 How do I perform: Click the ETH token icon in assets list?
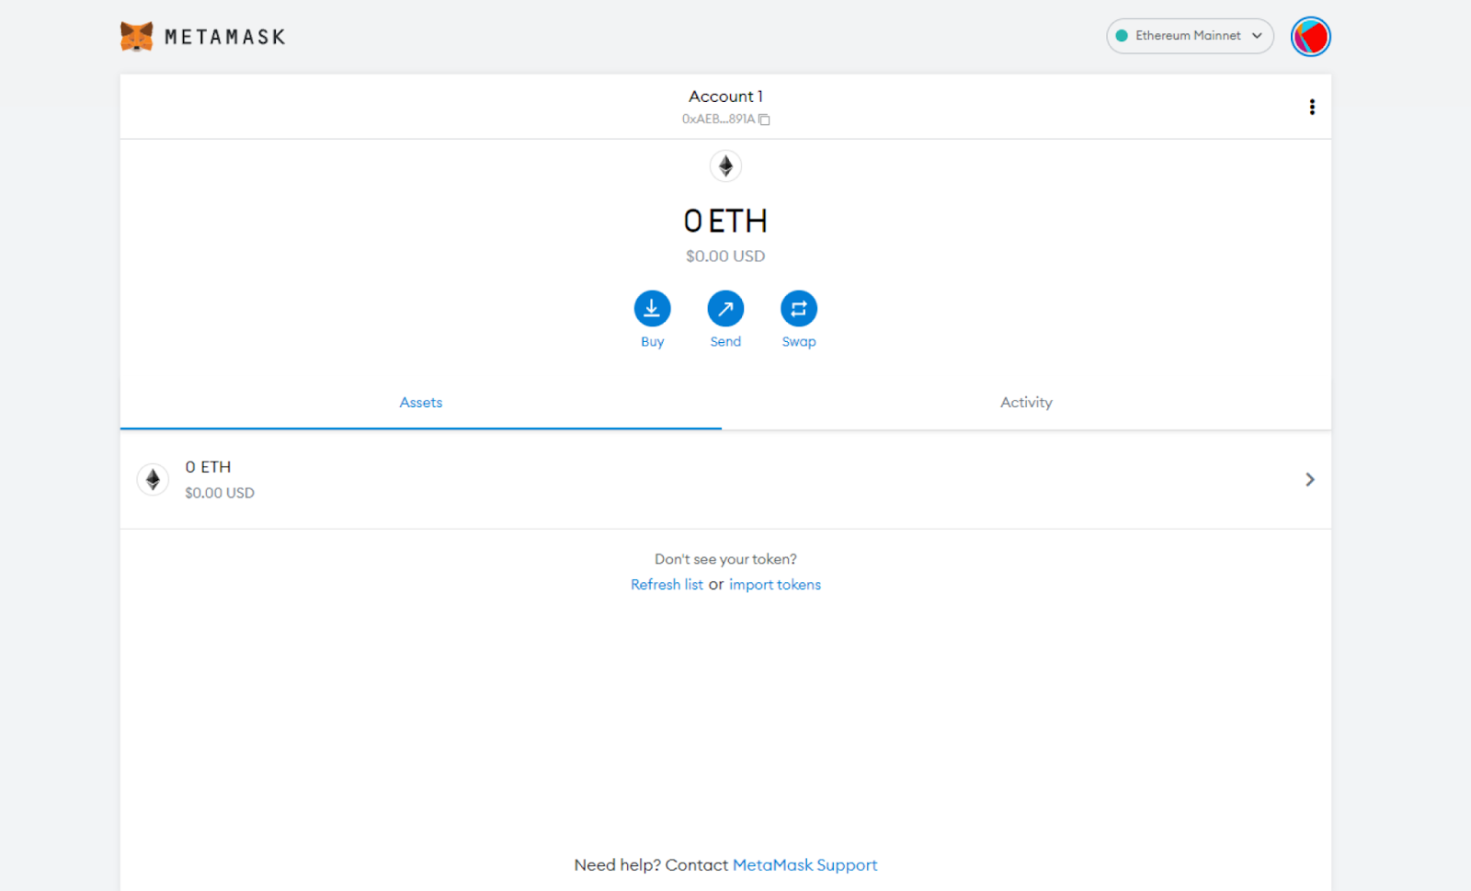click(x=153, y=479)
